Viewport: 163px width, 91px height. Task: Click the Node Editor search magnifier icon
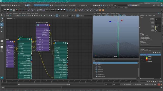39,16
